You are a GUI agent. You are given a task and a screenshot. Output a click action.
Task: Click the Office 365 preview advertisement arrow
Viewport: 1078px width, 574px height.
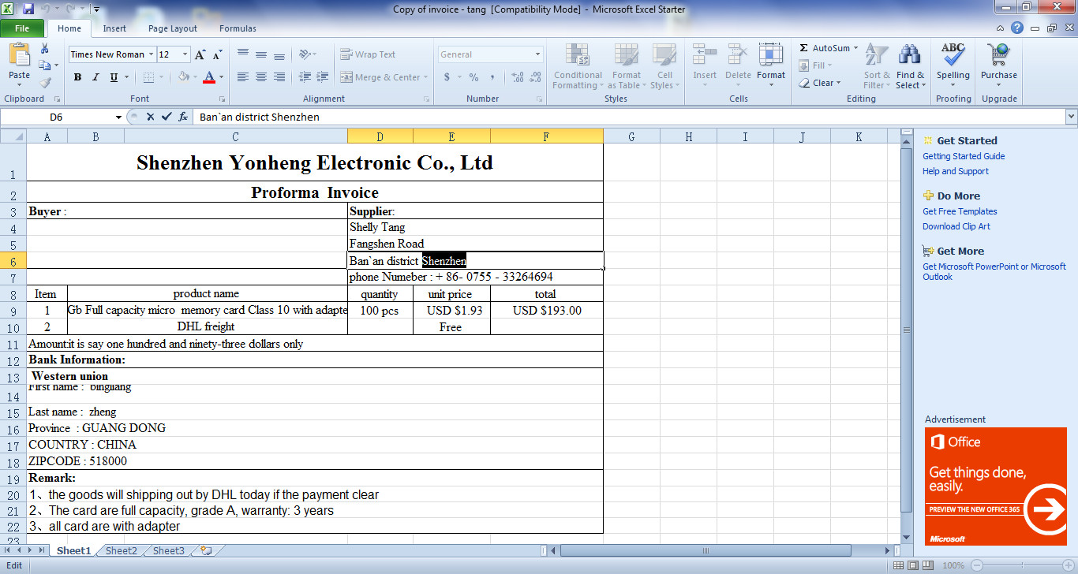click(1049, 511)
